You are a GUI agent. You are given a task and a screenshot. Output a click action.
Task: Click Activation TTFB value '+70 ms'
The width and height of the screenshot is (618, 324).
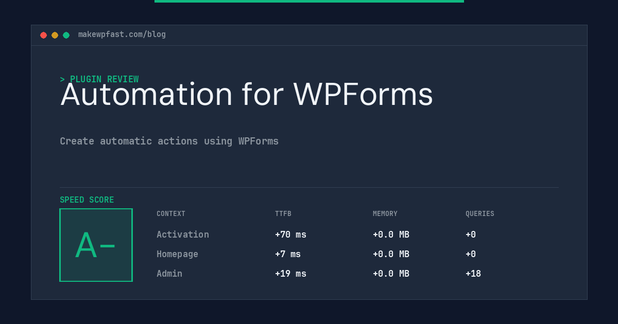[290, 235]
